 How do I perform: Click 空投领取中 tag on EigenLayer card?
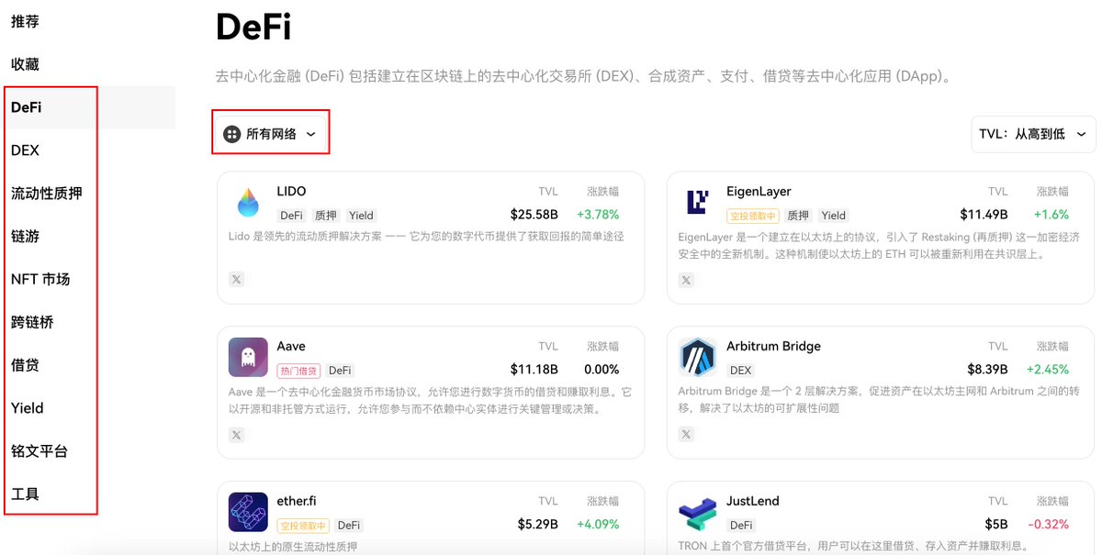point(753,216)
